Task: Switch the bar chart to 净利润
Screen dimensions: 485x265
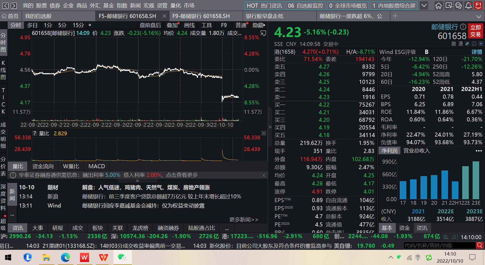Action: pos(389,151)
